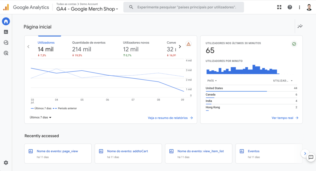This screenshot has height=171, width=316.
Task: Click the India row
Action: [251, 101]
